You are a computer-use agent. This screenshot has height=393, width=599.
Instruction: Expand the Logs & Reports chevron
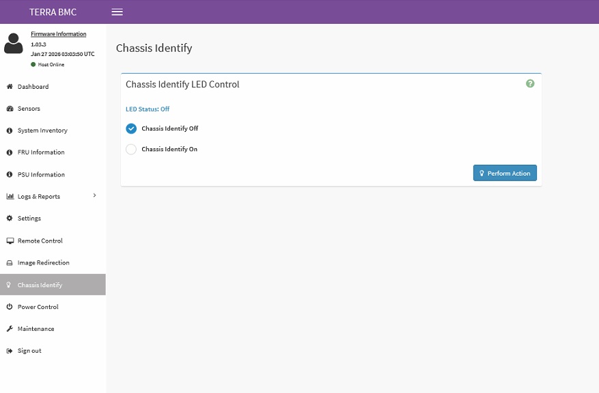(x=94, y=195)
